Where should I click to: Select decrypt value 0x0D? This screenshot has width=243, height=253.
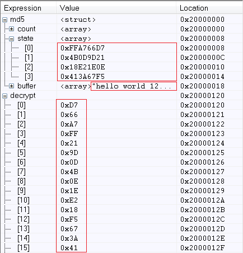69,162
